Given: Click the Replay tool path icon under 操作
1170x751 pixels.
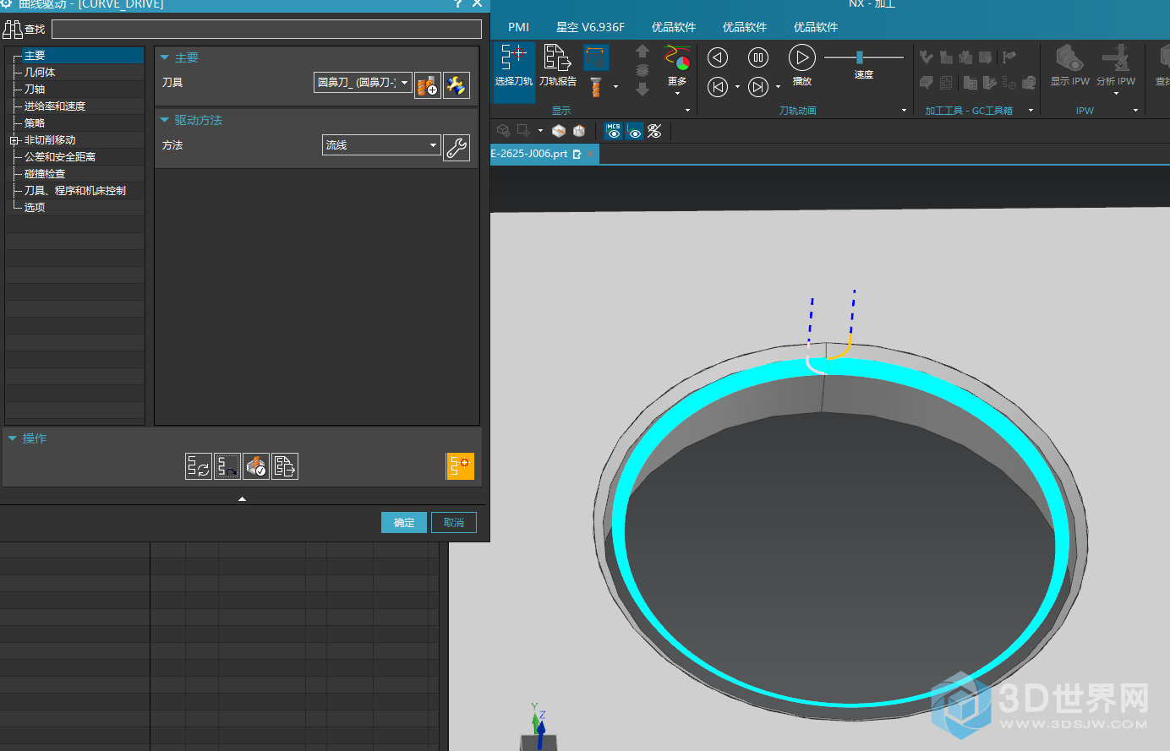Looking at the screenshot, I should 227,466.
